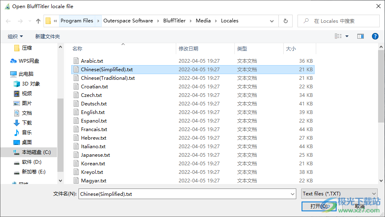Viewport: 385px width, 217px height.
Task: Open the help question mark icon
Action: click(x=375, y=36)
